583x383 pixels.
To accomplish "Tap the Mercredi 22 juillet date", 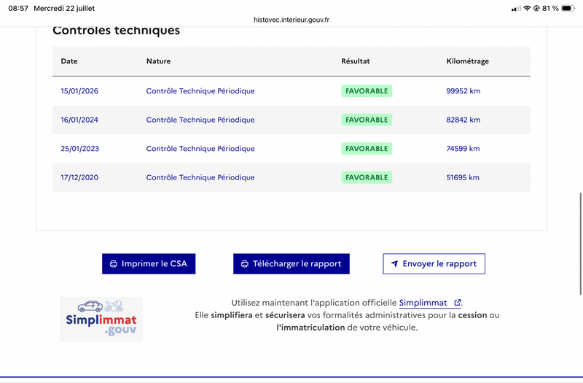I will pos(64,8).
